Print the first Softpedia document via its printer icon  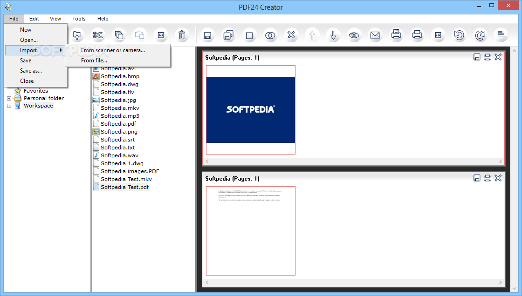[488, 57]
